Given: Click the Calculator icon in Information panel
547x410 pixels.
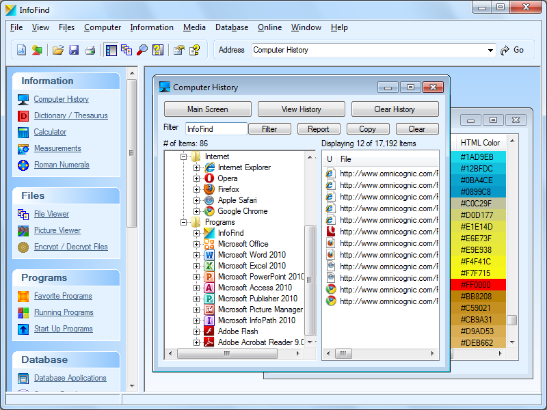Looking at the screenshot, I should pos(23,132).
